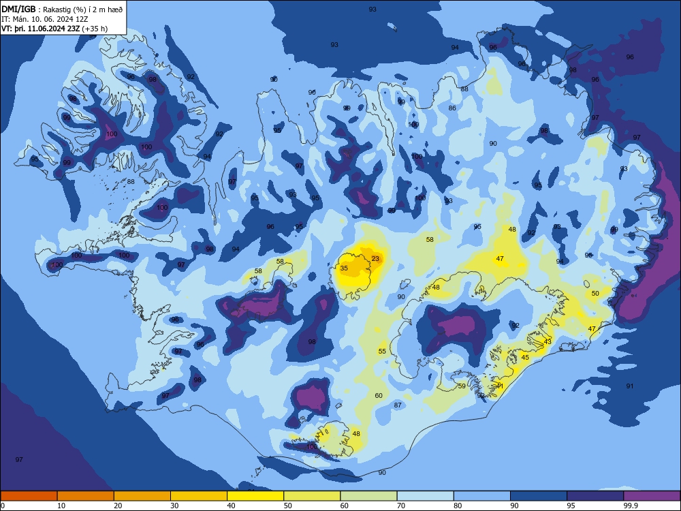The image size is (681, 511).
Task: Pick the 40–50 bright yellow legend swatch
Action: (255, 496)
